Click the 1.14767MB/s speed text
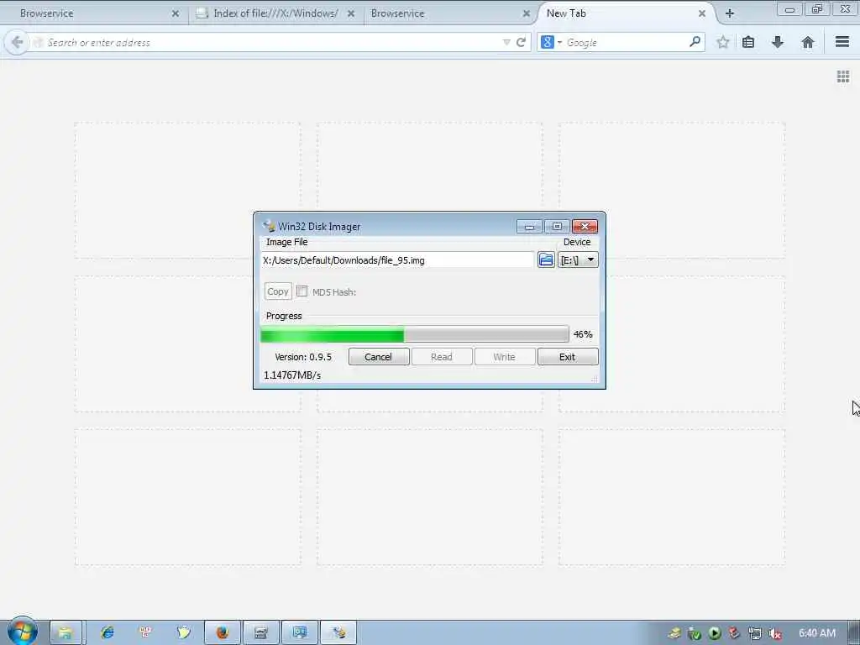Image resolution: width=860 pixels, height=645 pixels. tap(292, 375)
